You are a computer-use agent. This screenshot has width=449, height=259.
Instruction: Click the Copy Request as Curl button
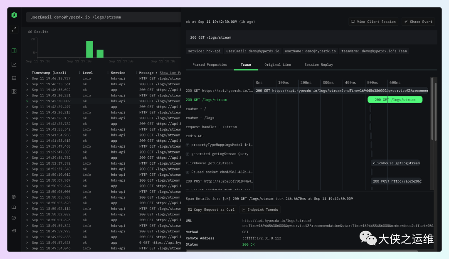click(x=211, y=210)
